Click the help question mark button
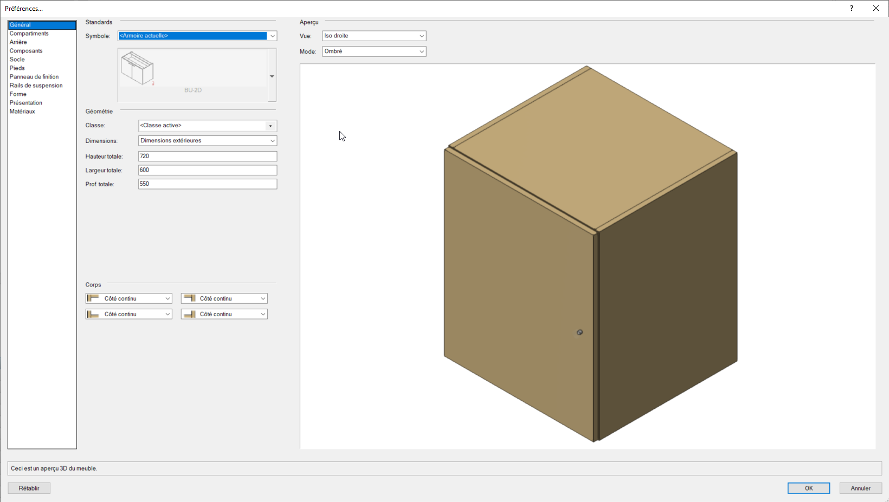 852,8
